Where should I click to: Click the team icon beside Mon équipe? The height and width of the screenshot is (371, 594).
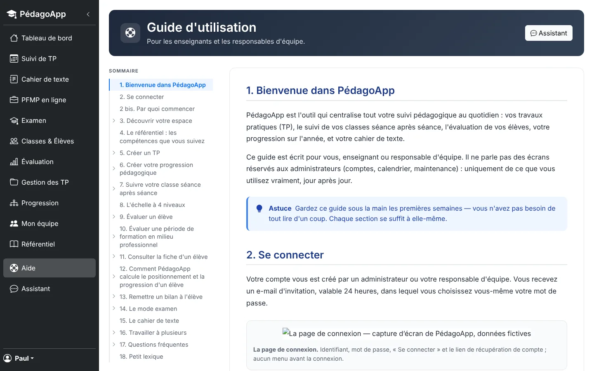[14, 223]
